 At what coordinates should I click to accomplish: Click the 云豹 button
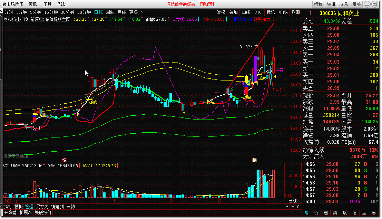tap(71, 207)
